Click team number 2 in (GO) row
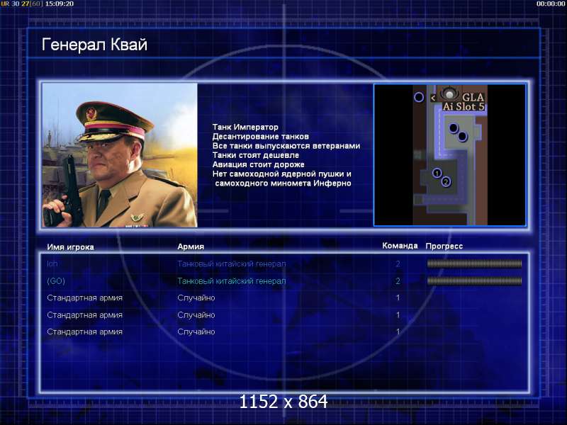This screenshot has width=567, height=425. point(398,280)
